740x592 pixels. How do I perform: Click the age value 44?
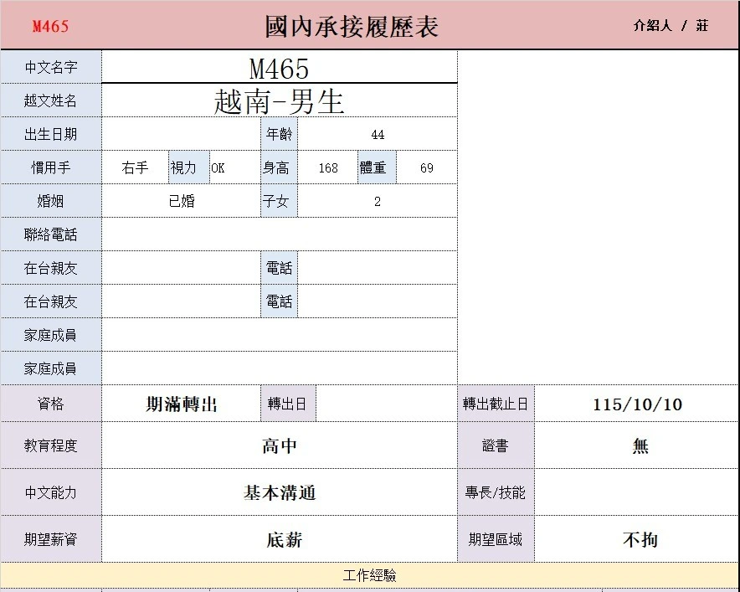378,135
